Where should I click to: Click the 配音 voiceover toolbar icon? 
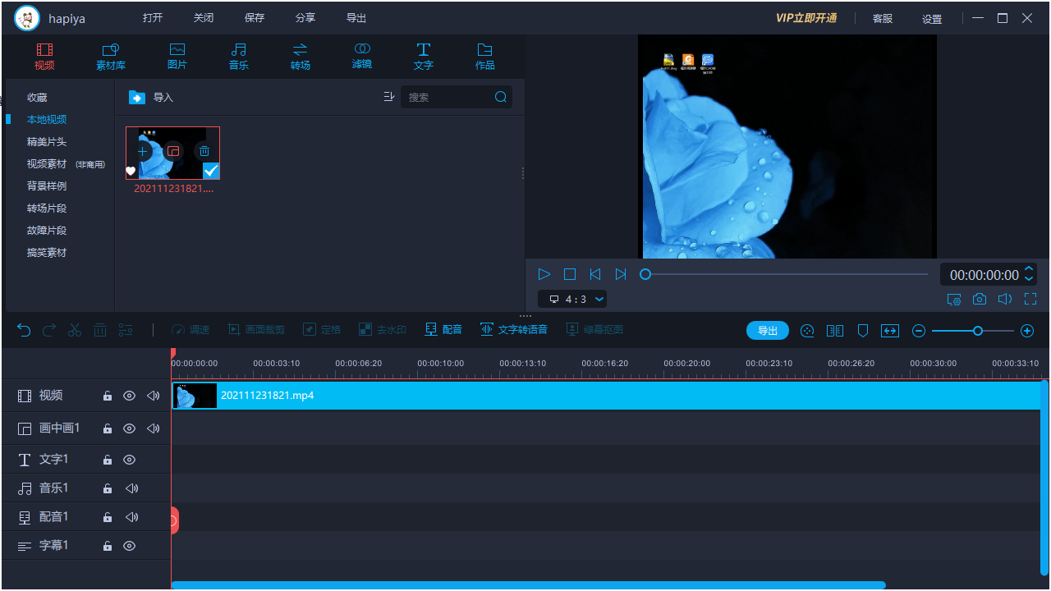click(x=443, y=330)
